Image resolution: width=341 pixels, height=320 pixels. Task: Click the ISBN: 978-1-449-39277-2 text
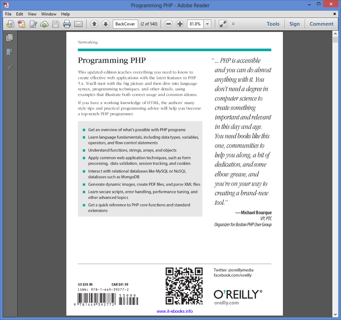[x=103, y=289]
